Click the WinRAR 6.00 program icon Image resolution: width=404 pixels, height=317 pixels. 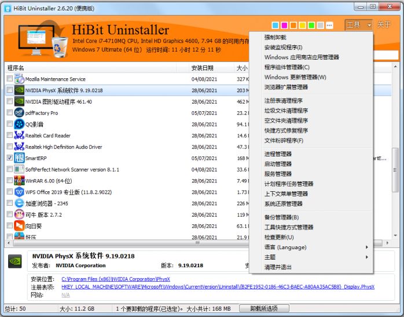(x=19, y=180)
